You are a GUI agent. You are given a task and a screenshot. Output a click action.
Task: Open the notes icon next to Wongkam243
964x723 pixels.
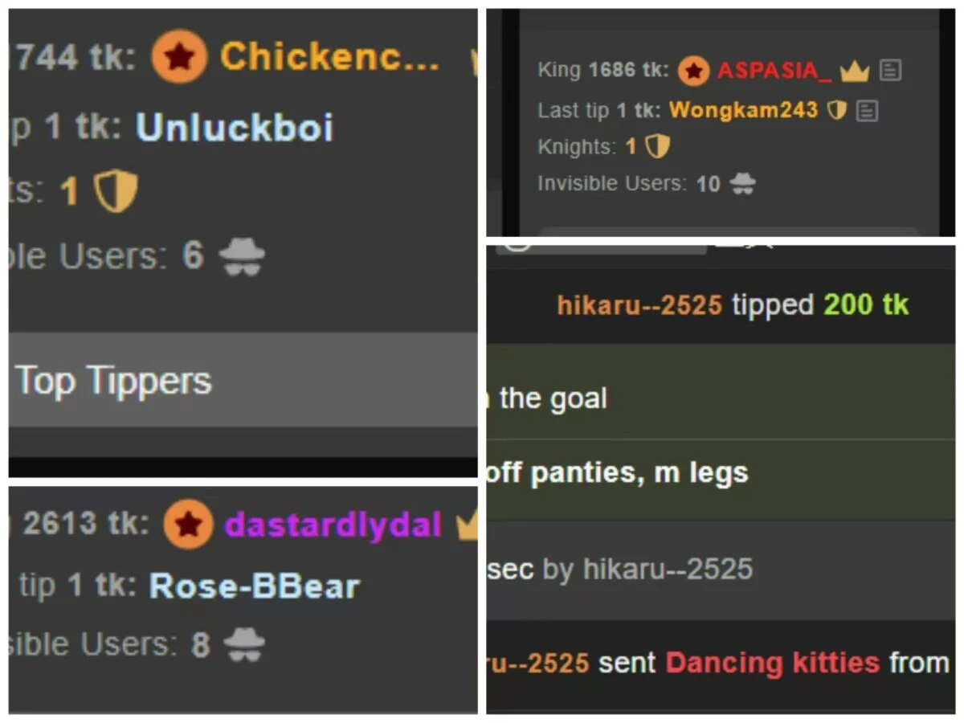867,110
